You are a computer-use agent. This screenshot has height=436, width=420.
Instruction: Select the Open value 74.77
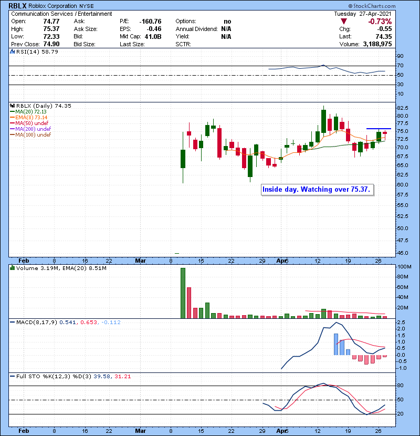[x=51, y=22]
